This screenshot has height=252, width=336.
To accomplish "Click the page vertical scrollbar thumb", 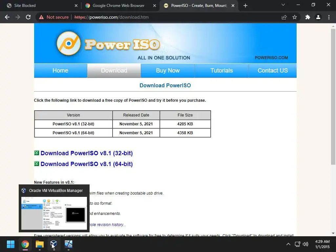I will (333, 97).
